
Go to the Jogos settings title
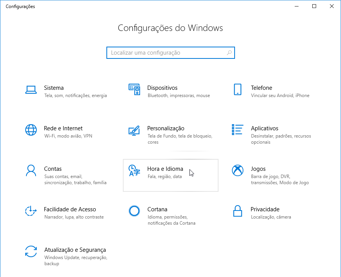click(258, 169)
